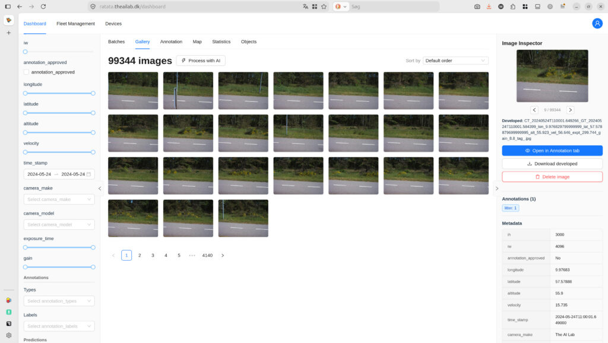Open browser extensions puzzle icon

pyautogui.click(x=513, y=7)
